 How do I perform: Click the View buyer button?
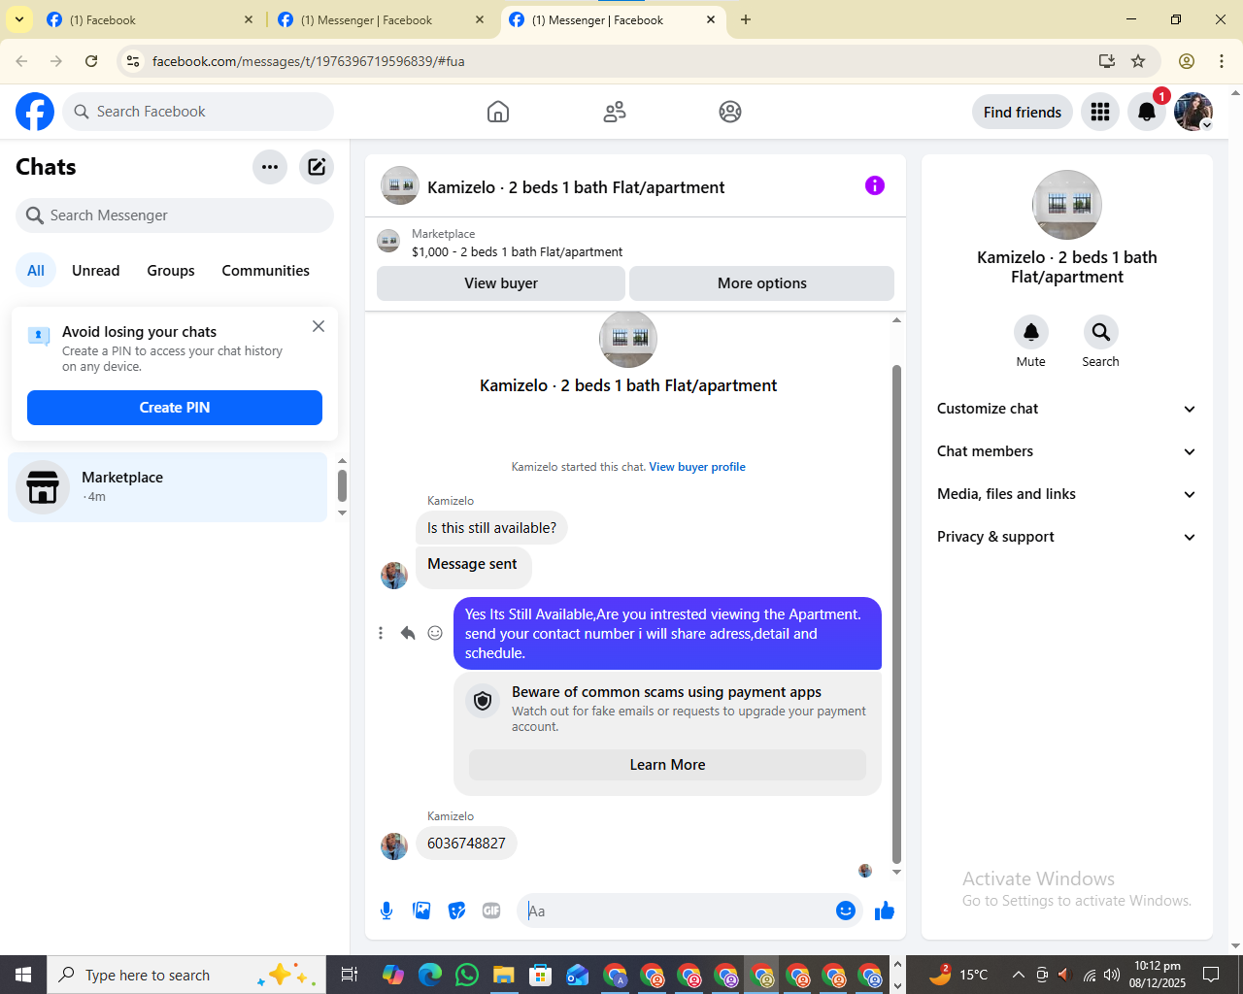tap(501, 283)
